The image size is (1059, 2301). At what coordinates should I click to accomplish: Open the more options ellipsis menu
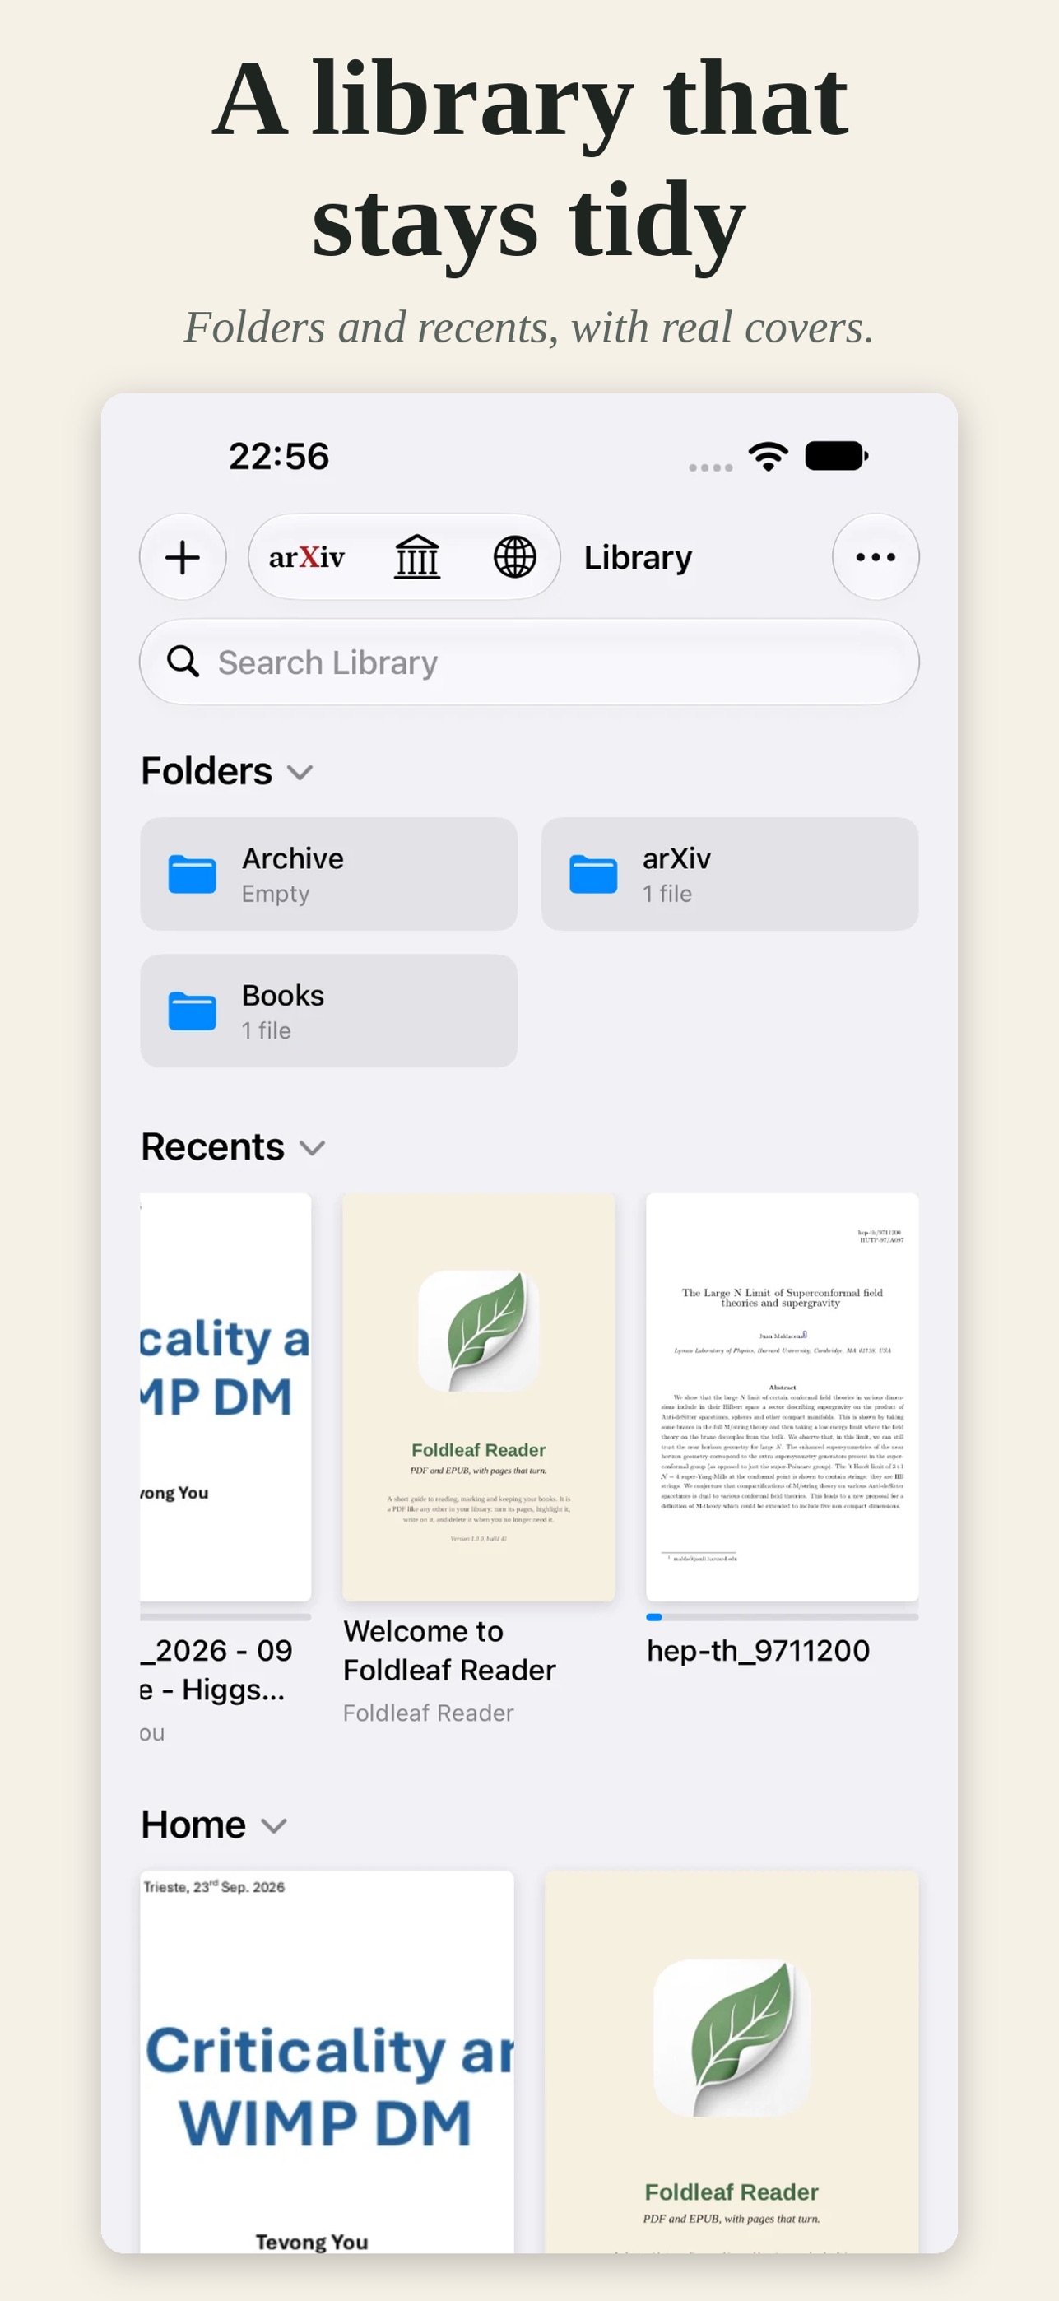876,557
